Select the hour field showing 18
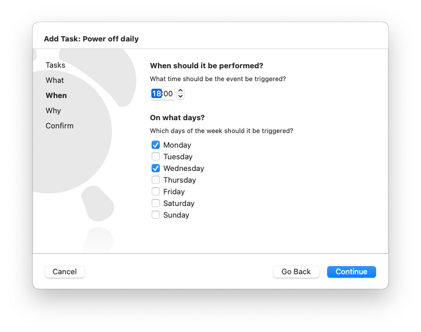The width and height of the screenshot is (421, 332). pos(156,93)
